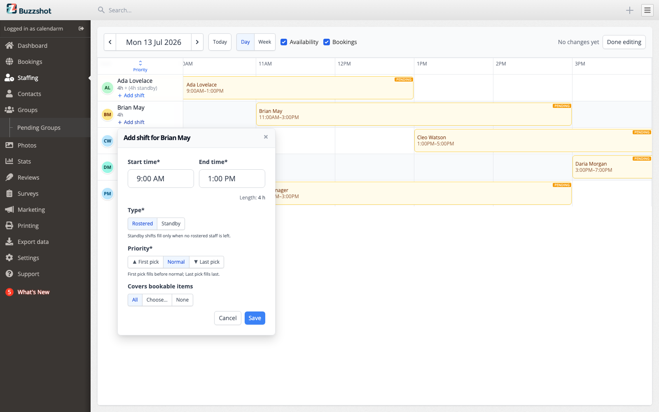Go to previous day with left chevron
The height and width of the screenshot is (412, 659).
coord(110,42)
